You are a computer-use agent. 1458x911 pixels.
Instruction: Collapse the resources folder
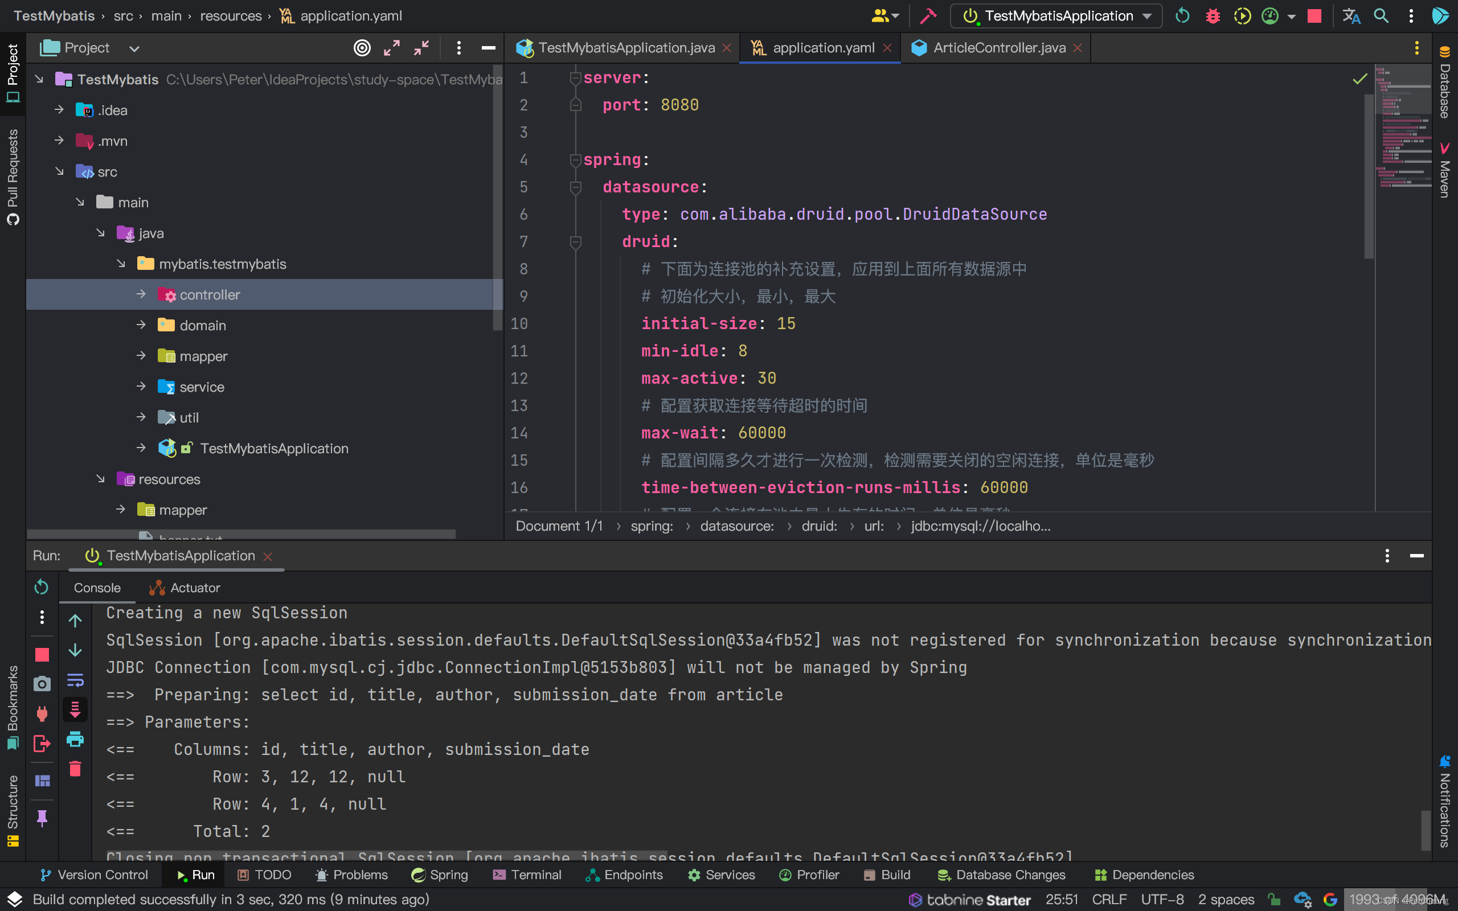pyautogui.click(x=100, y=478)
